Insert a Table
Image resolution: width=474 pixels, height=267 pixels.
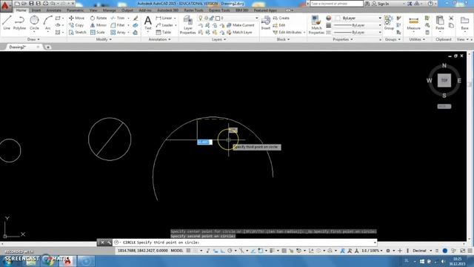point(164,32)
